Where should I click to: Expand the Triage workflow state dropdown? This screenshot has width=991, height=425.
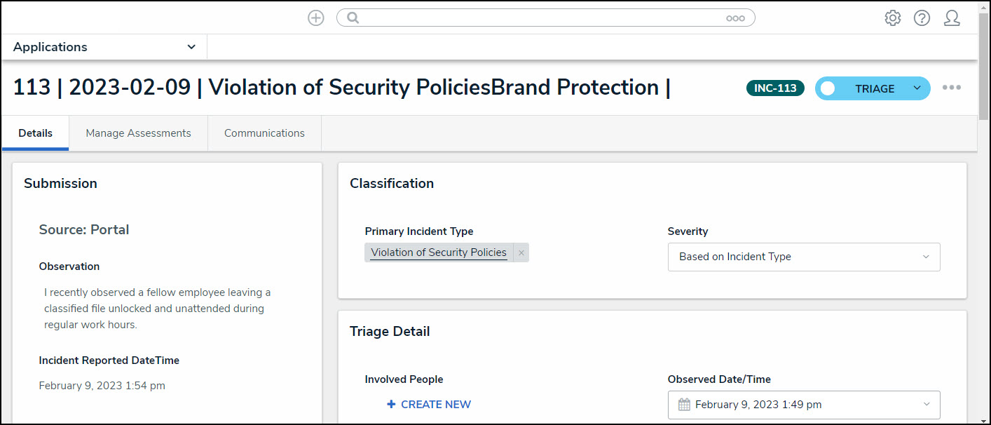pyautogui.click(x=917, y=88)
